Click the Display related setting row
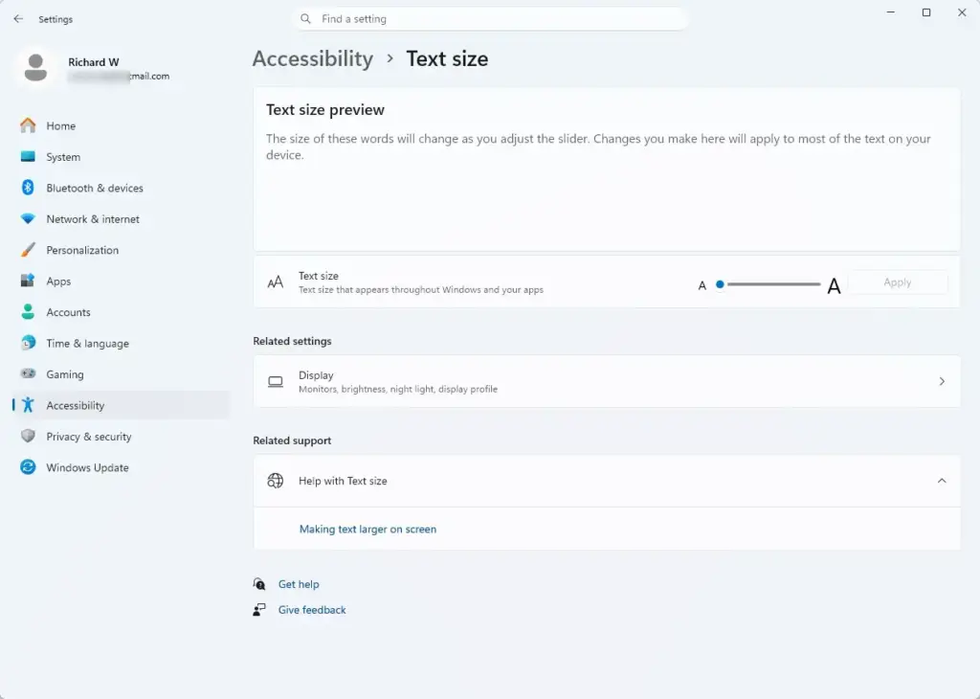Image resolution: width=980 pixels, height=699 pixels. pyautogui.click(x=606, y=381)
